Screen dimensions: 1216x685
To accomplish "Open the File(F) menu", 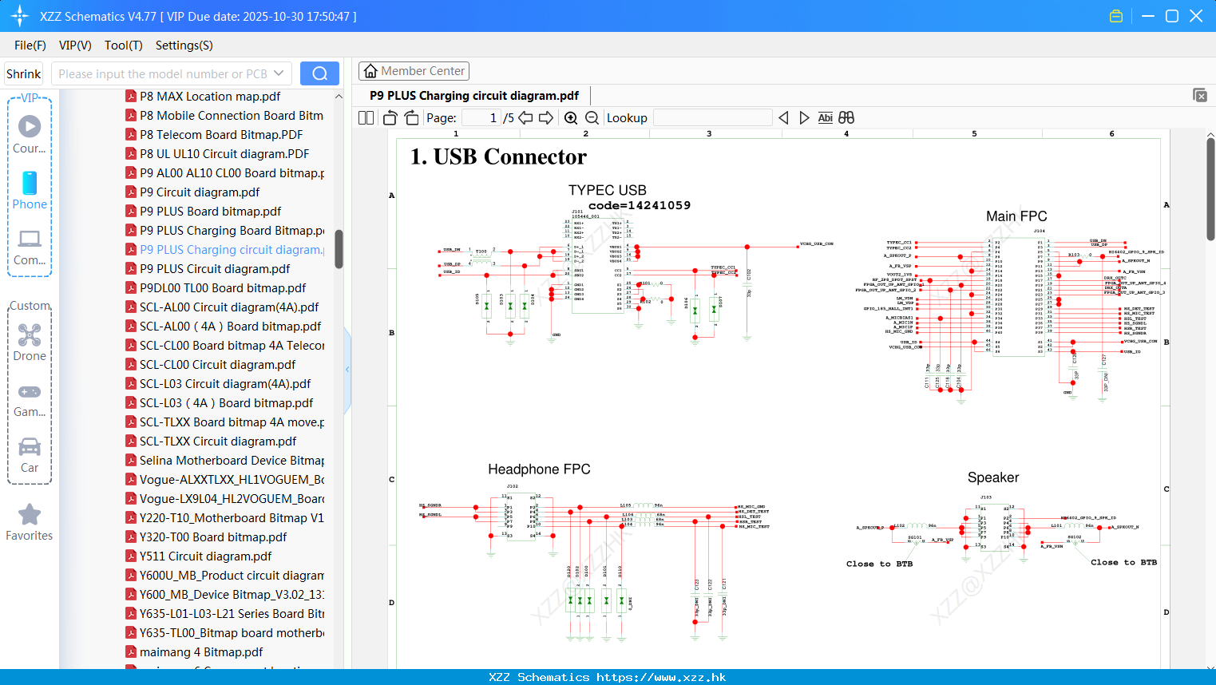I will (x=30, y=46).
